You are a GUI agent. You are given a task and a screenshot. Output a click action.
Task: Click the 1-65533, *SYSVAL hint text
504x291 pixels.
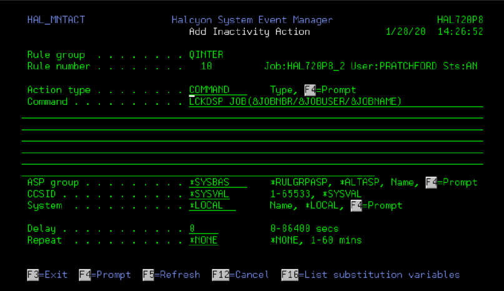tap(316, 194)
